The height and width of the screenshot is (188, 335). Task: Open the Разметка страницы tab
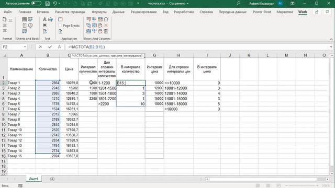coord(70,12)
